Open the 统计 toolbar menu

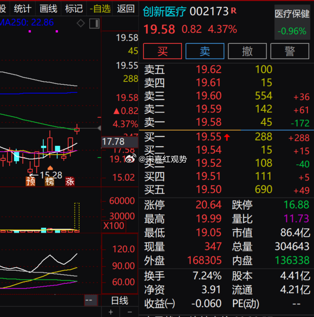(x=22, y=9)
